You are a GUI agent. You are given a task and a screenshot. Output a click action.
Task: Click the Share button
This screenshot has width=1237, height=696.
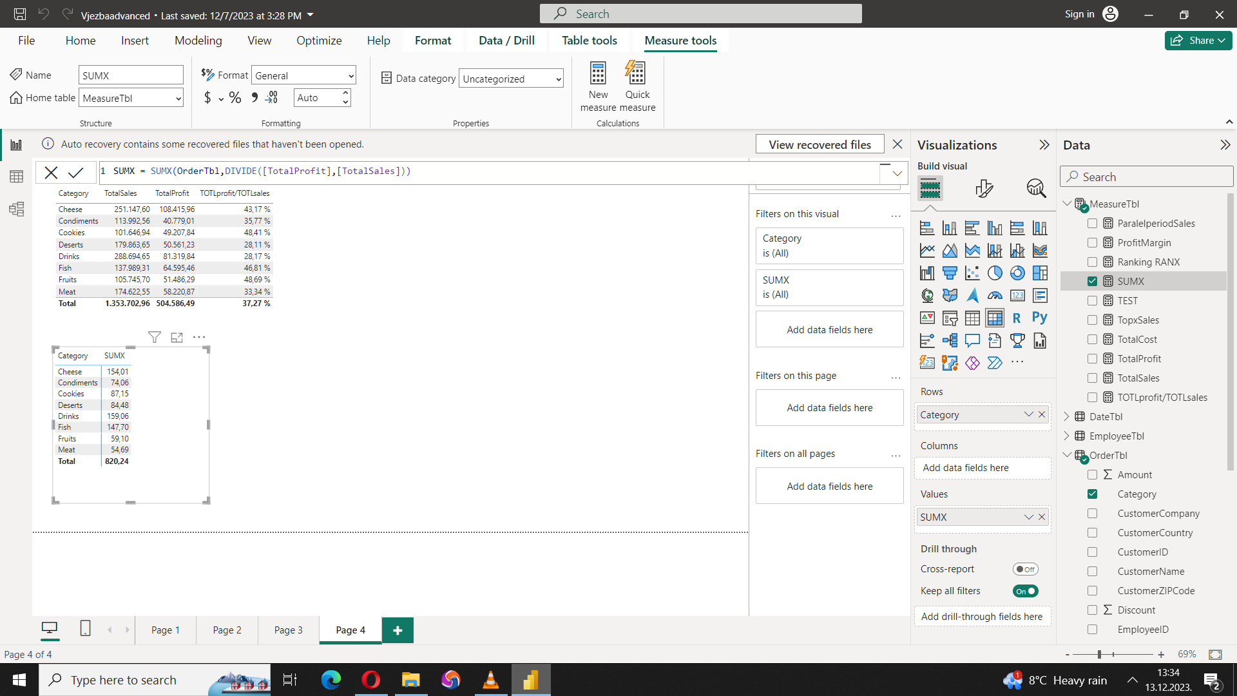click(x=1198, y=41)
